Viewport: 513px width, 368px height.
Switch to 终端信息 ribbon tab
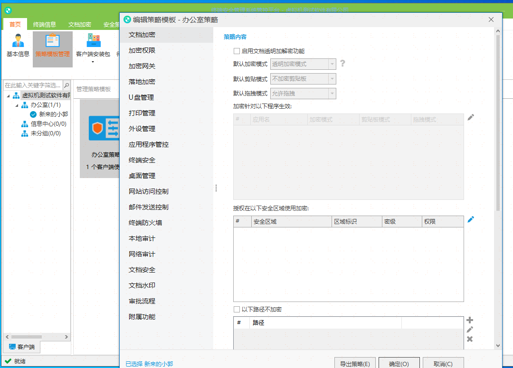(x=45, y=25)
